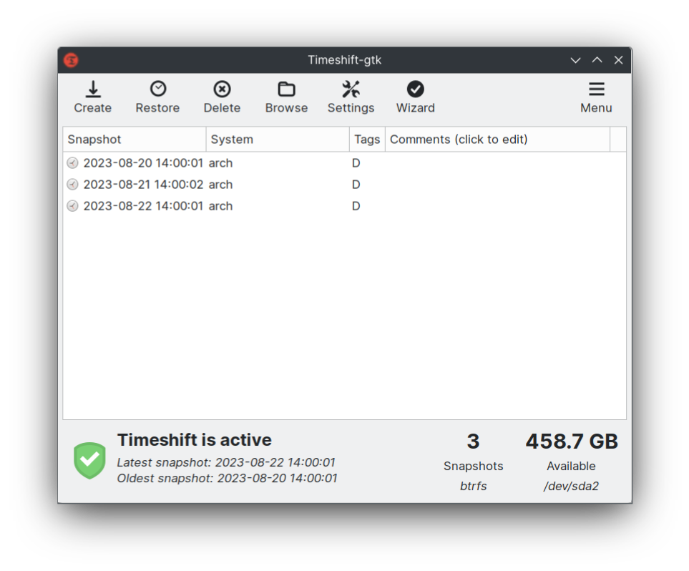Select the status circle beside 2023-08-20 snapshot
Image resolution: width=689 pixels, height=571 pixels.
click(72, 162)
